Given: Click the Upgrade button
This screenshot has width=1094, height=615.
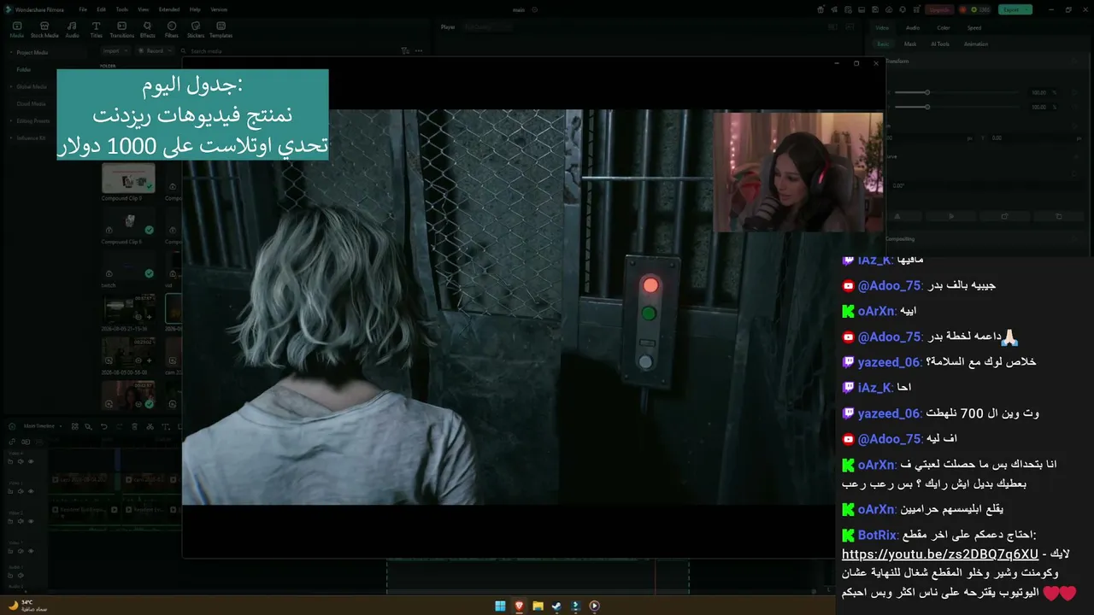Looking at the screenshot, I should 939,9.
